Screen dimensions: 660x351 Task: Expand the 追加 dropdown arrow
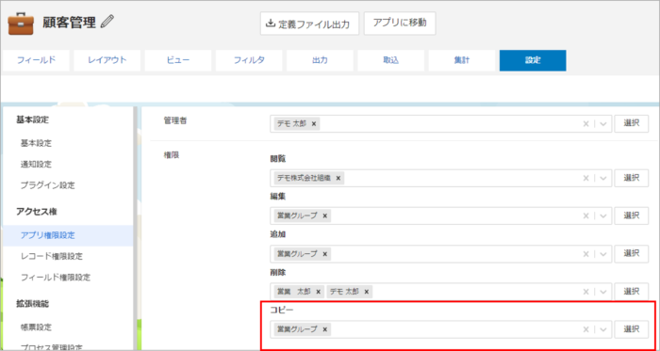click(602, 254)
